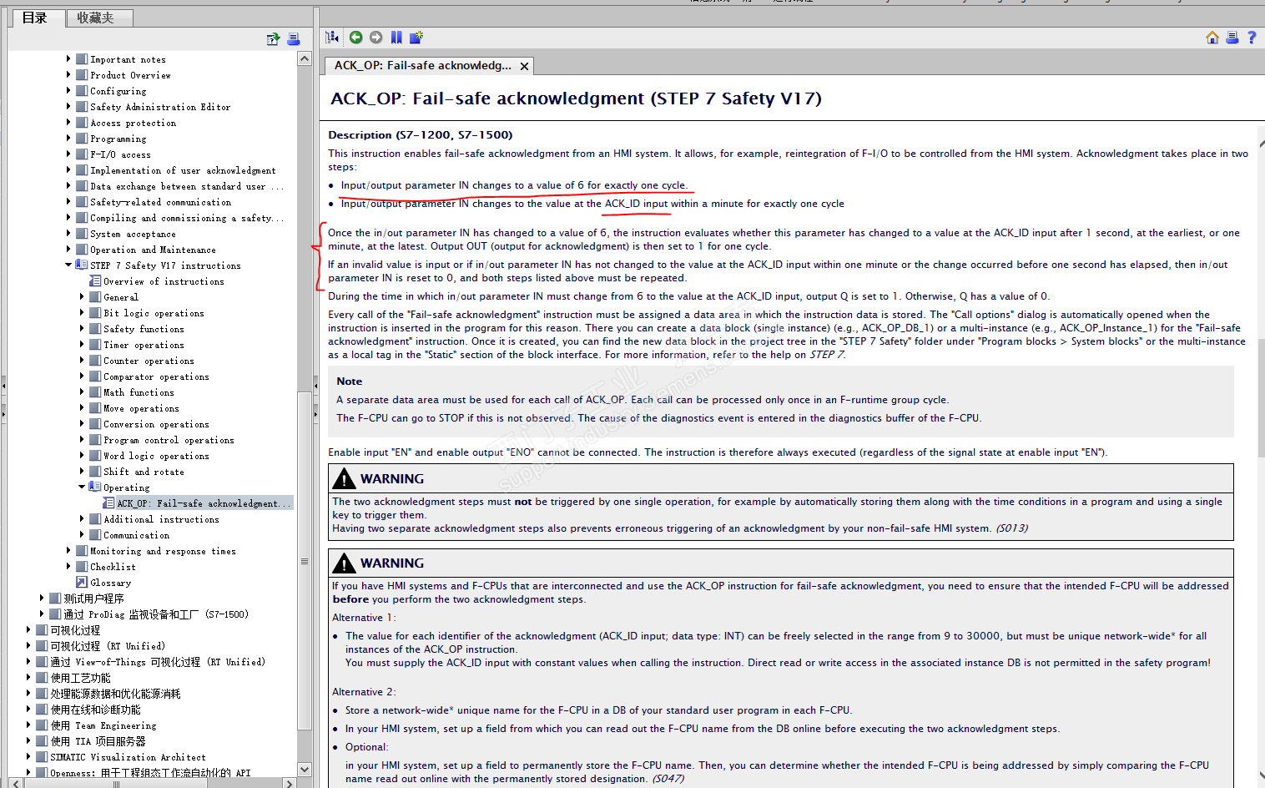Screen dimensions: 1265x788
Task: Click the page icon beside ACK_OP tree entry
Action: point(108,503)
